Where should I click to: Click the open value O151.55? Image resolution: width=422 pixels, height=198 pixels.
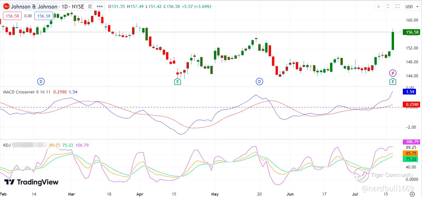[x=116, y=7]
